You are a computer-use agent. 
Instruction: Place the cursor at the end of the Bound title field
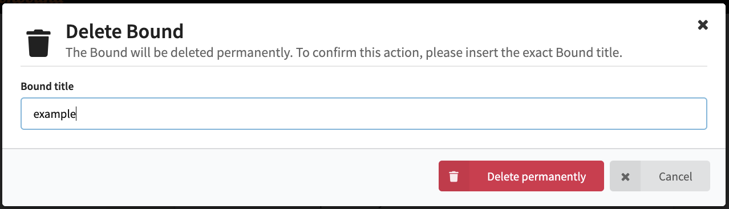76,114
